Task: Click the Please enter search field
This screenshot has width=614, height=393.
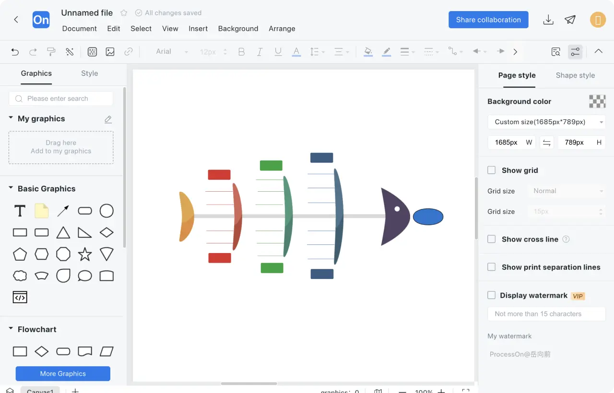Action: 61,99
